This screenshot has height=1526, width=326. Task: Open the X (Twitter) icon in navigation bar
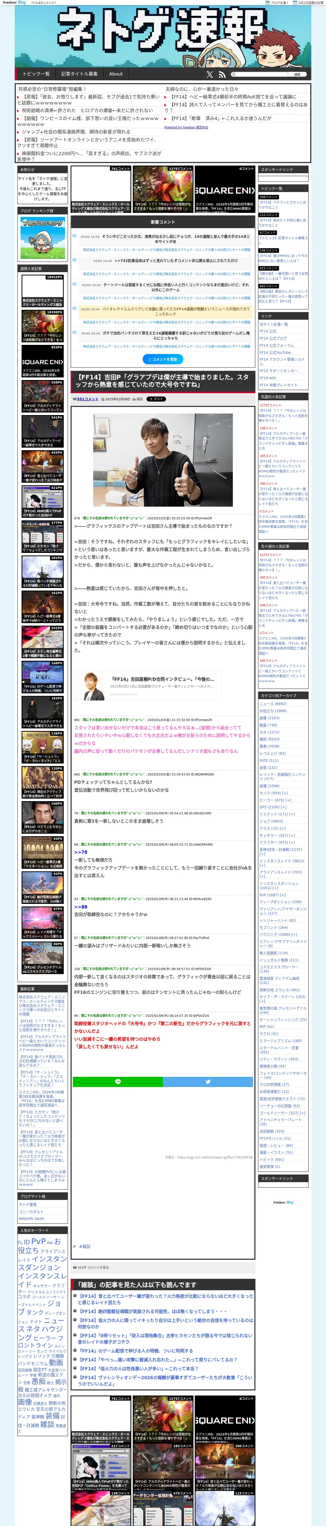209,75
